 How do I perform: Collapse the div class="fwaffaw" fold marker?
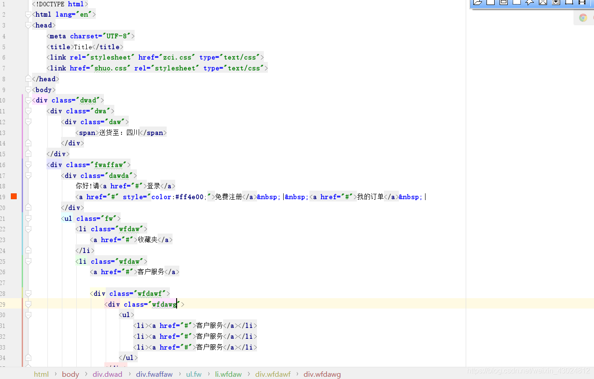pyautogui.click(x=28, y=165)
